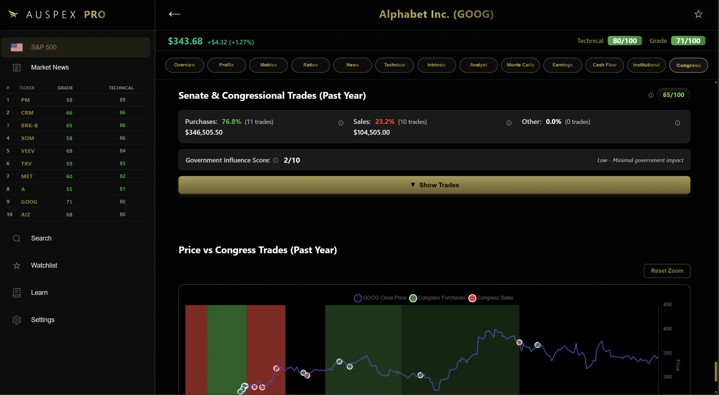719x395 pixels.
Task: Select AIZ ticker row
Action: [x=76, y=214]
